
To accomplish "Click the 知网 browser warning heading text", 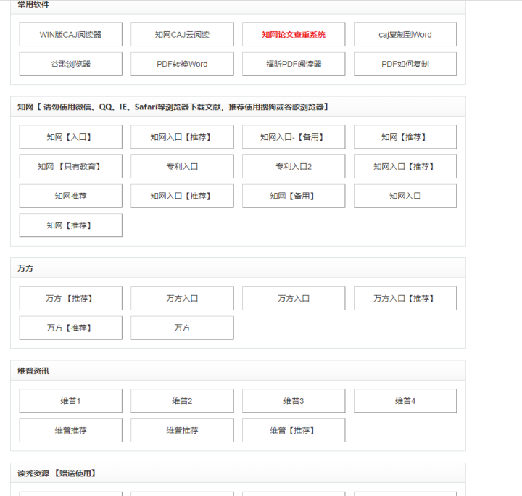I will 173,107.
